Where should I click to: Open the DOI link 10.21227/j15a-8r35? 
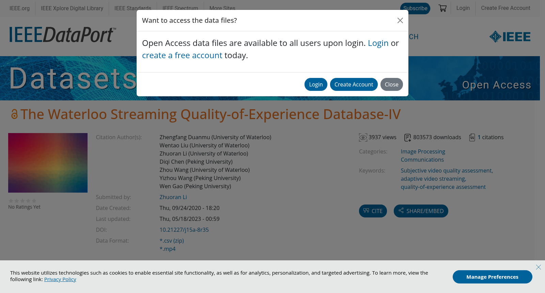click(184, 230)
